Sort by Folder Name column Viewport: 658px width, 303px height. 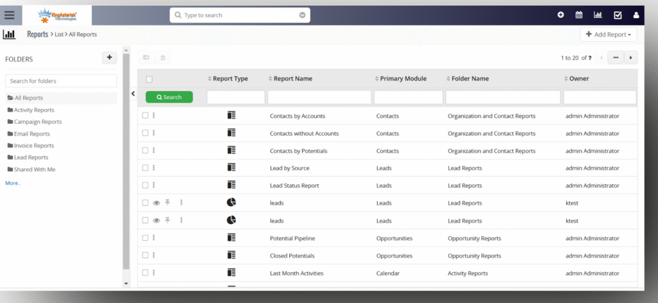pyautogui.click(x=468, y=78)
